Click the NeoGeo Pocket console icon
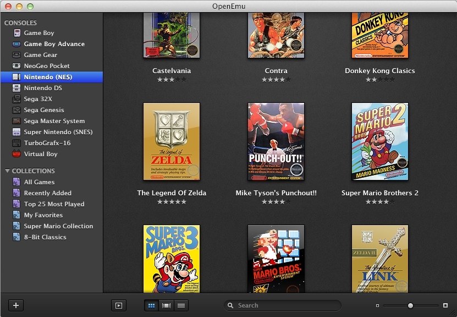The height and width of the screenshot is (317, 457). (16, 66)
